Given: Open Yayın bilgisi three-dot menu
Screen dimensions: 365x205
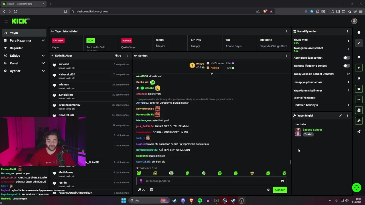Looking at the screenshot, I should (x=347, y=116).
